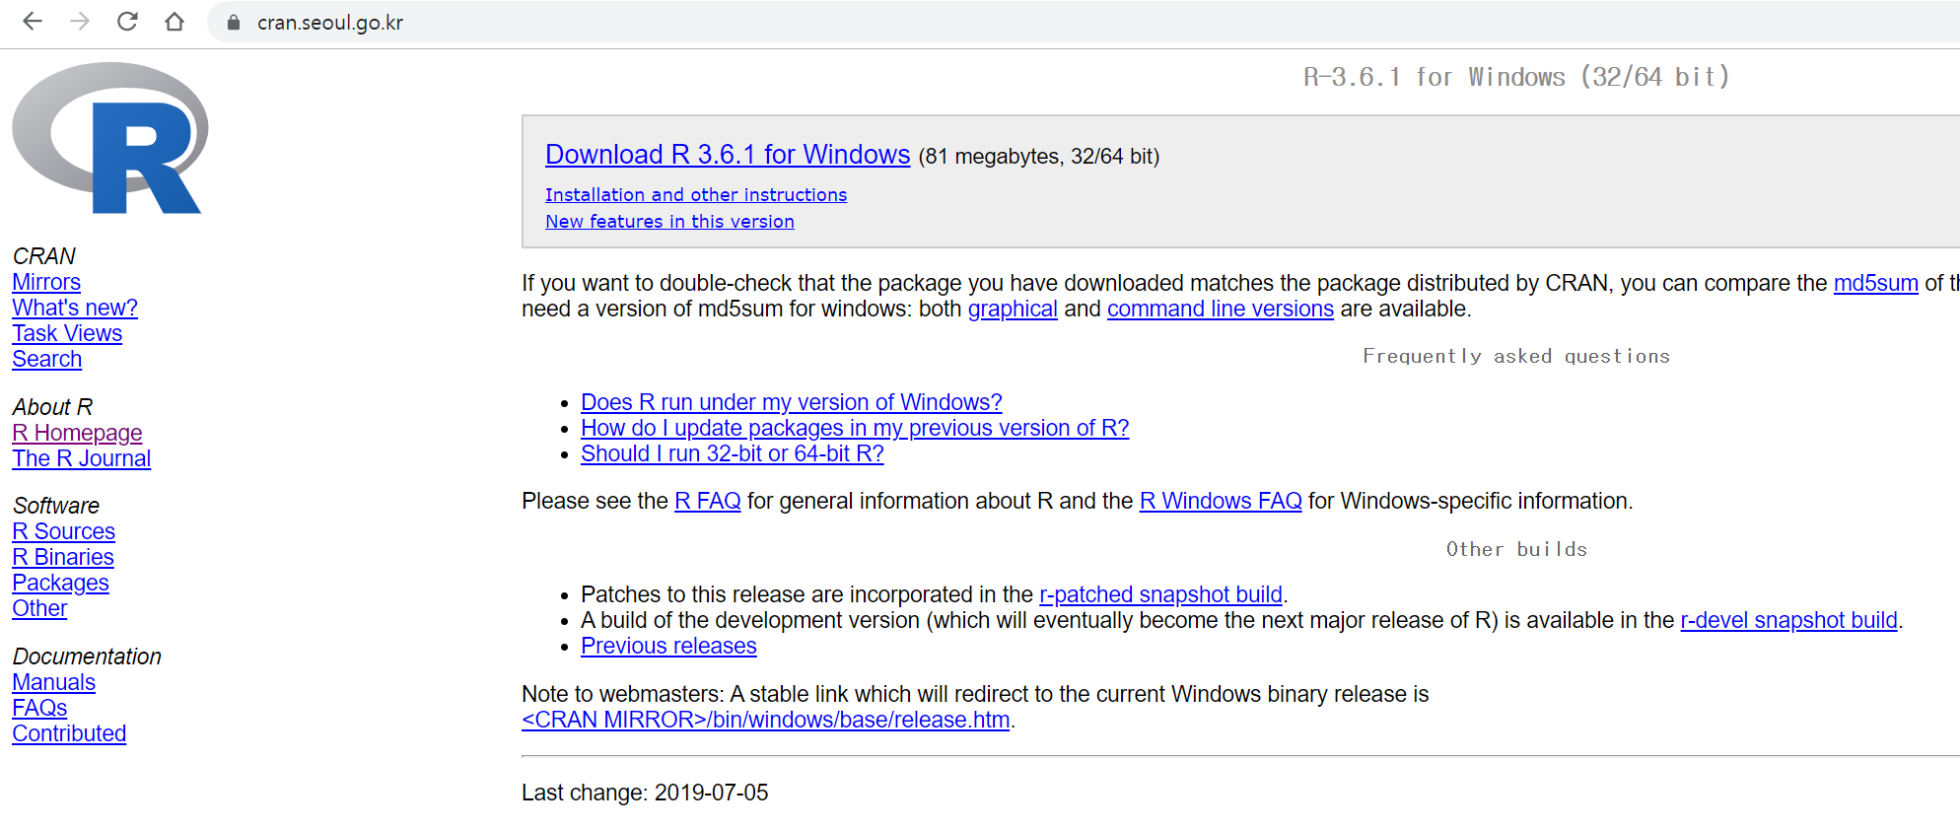Click the browser Forward arrow

point(80,22)
